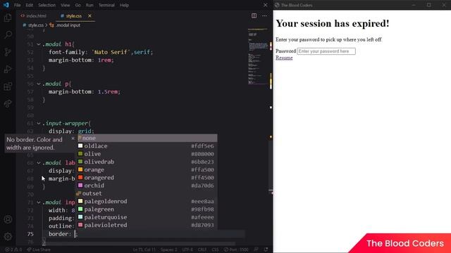The image size is (451, 253).
Task: Open the Accounts icon in the activity bar
Action: click(8, 219)
